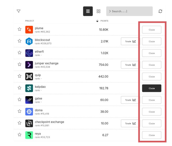The width and height of the screenshot is (172, 146).
Task: Open the filter funnel icon
Action: click(x=18, y=11)
